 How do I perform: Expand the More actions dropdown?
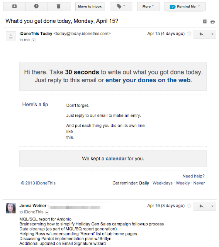coord(148,7)
